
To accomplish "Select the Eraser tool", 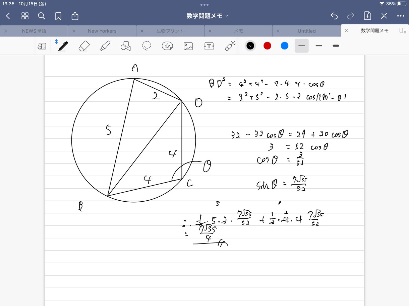I will point(84,46).
